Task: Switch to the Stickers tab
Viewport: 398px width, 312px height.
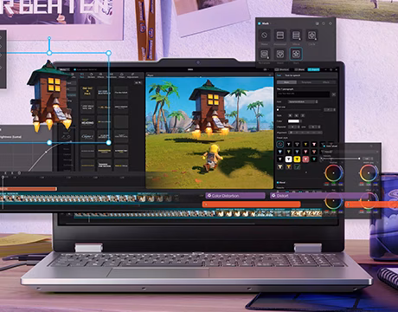Action: [x=91, y=75]
